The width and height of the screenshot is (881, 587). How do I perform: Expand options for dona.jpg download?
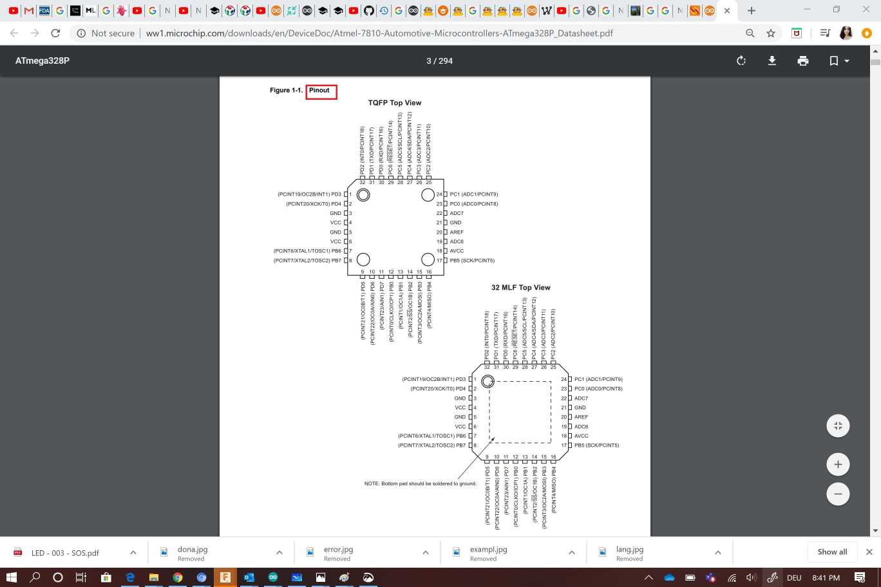pyautogui.click(x=279, y=552)
